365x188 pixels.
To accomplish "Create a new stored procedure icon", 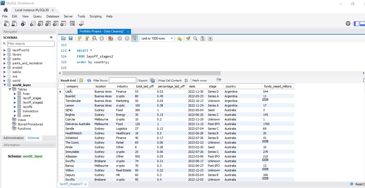I will (x=56, y=24).
